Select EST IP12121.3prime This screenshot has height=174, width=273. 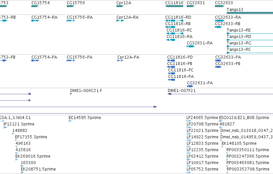point(19,124)
